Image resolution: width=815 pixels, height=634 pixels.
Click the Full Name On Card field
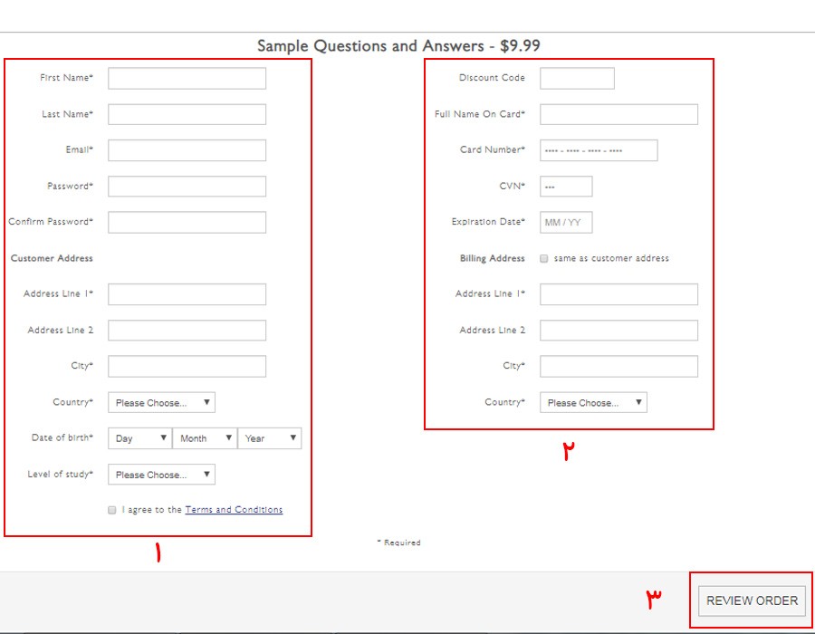[x=618, y=114]
